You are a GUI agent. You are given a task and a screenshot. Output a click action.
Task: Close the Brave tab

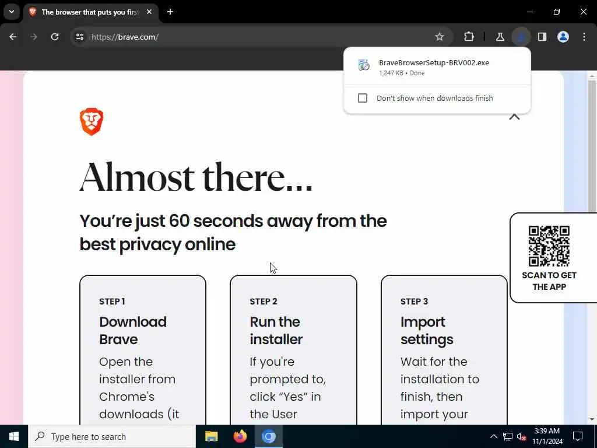coord(149,12)
